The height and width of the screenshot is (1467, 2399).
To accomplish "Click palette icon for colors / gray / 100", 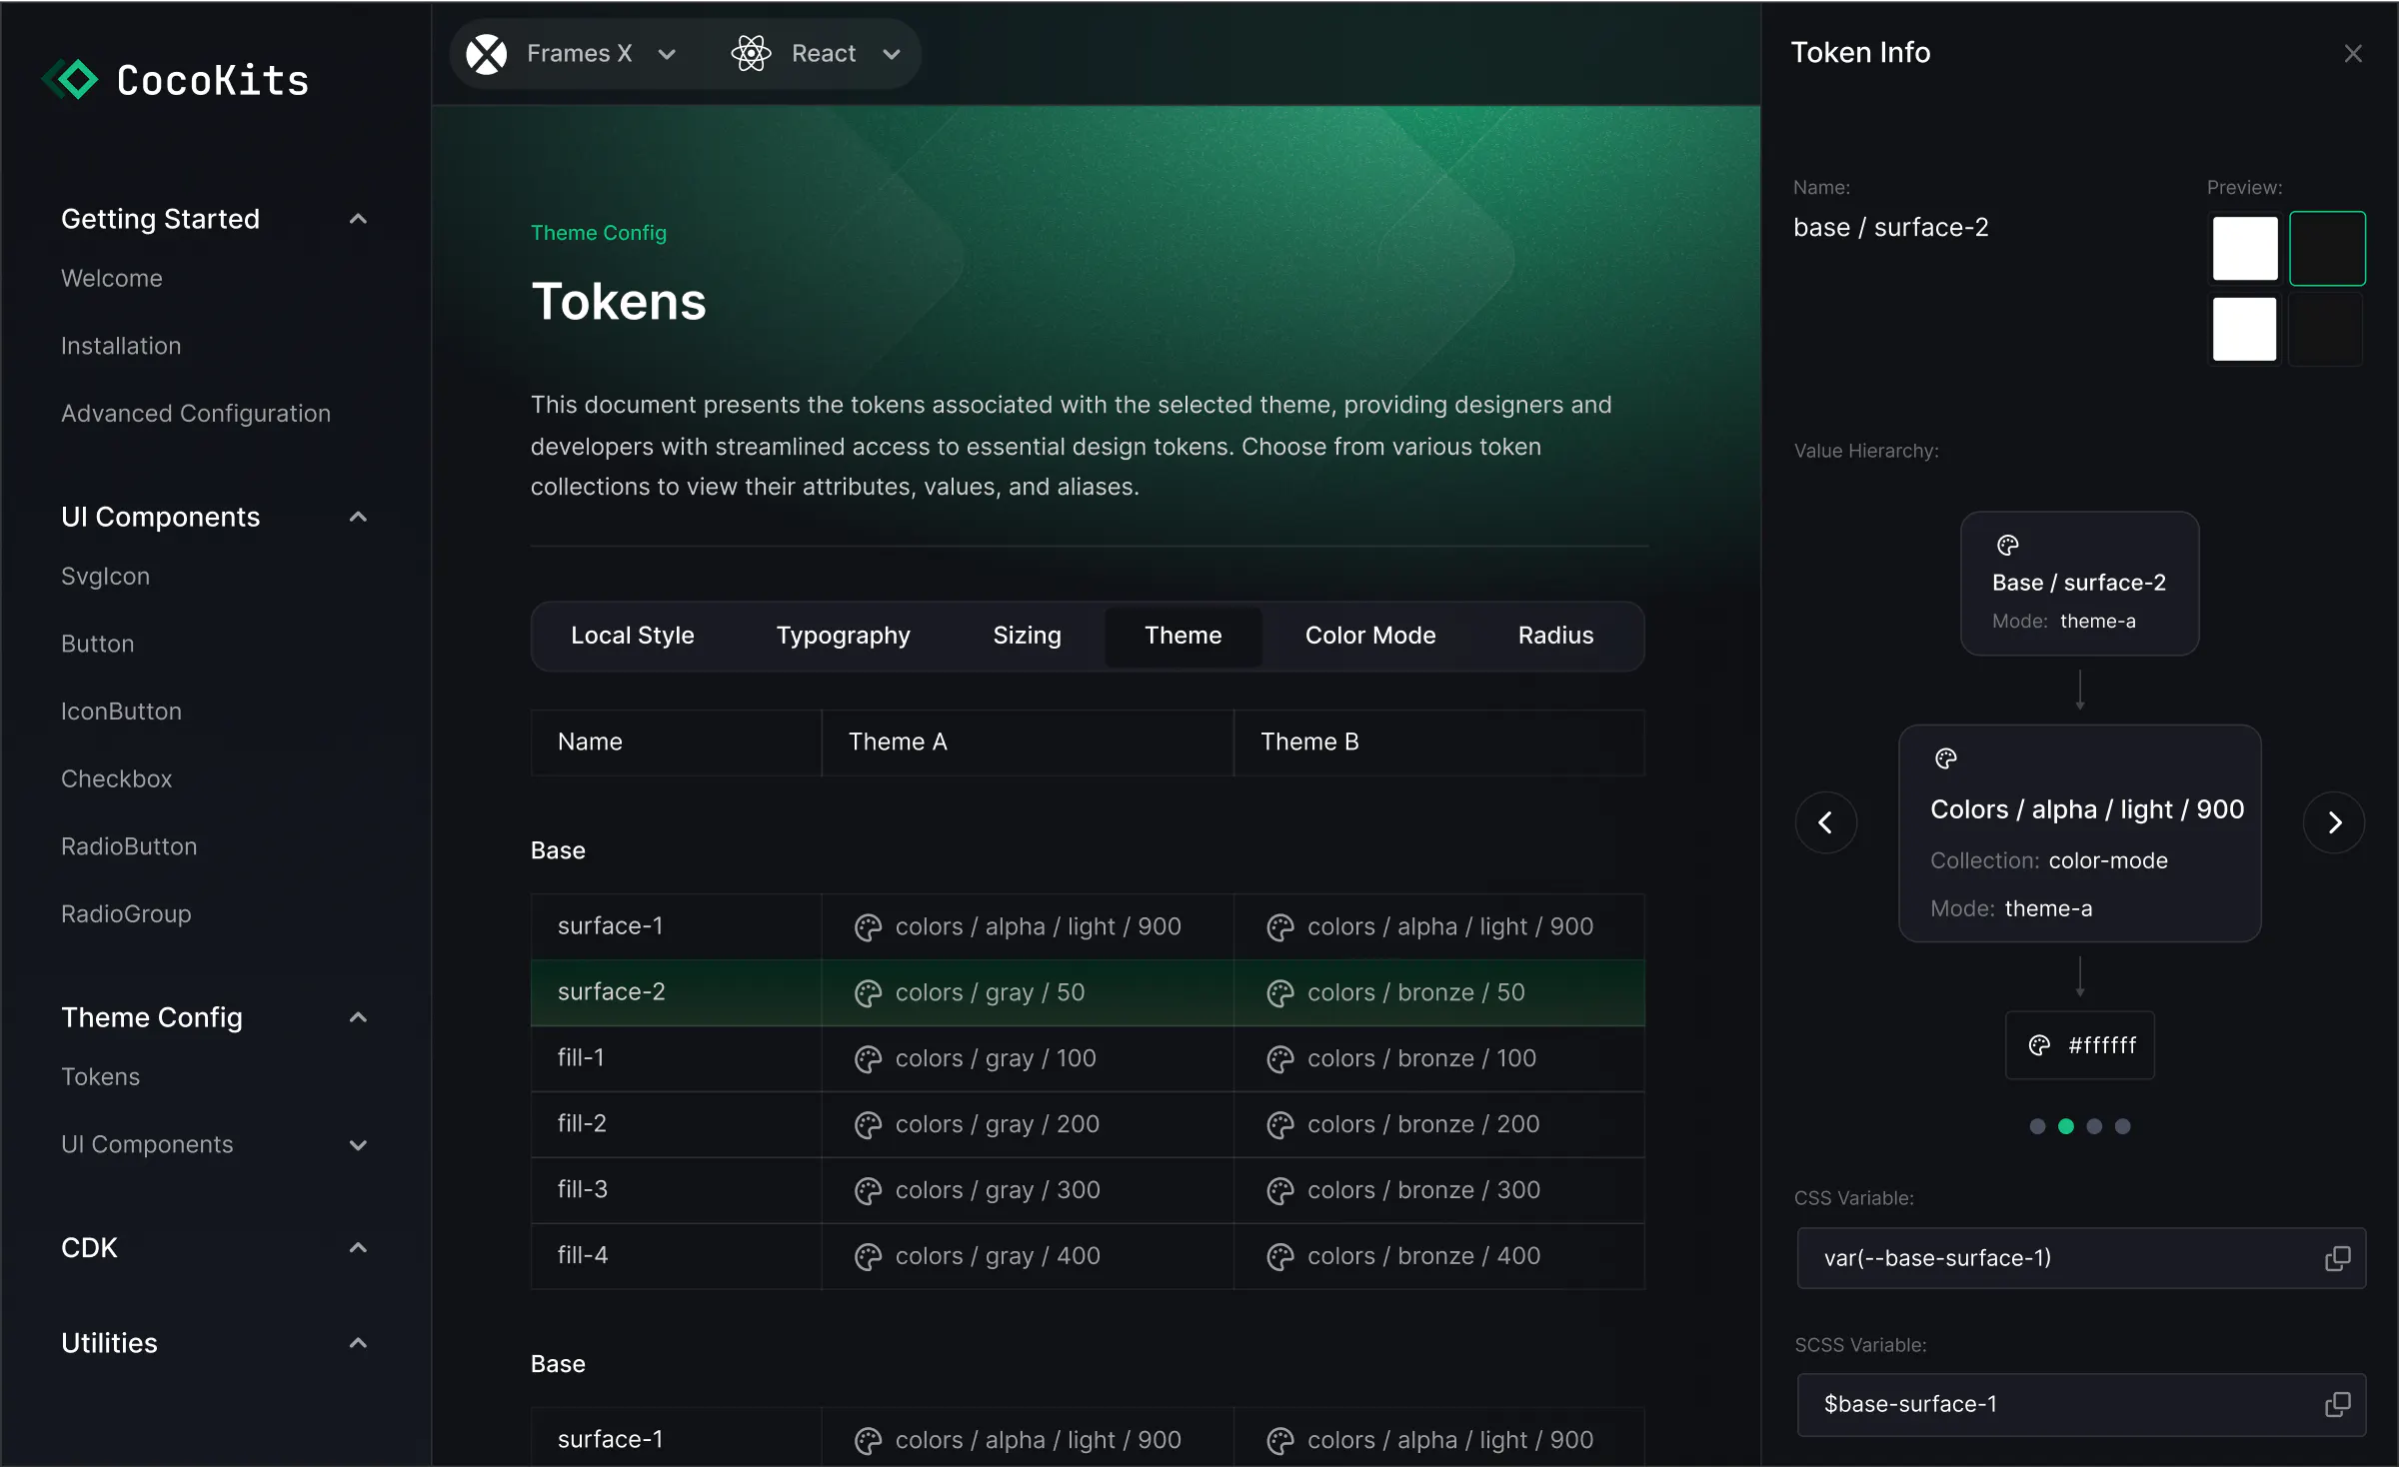I will tap(868, 1059).
